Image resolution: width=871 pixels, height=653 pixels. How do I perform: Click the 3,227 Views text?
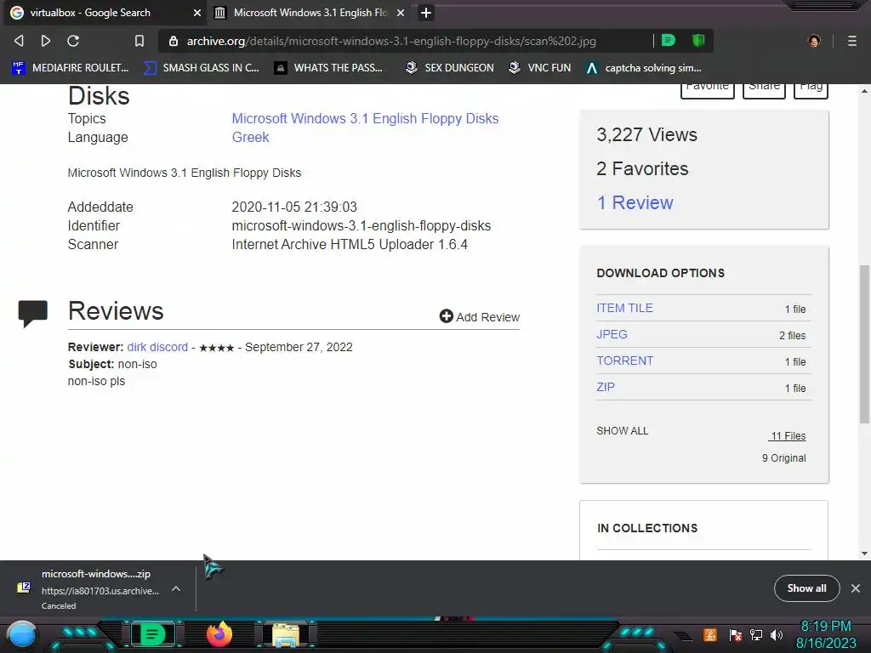point(646,135)
